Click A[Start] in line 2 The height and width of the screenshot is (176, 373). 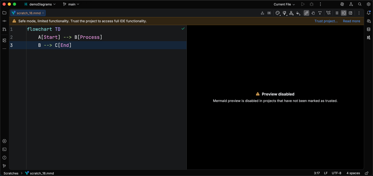[x=49, y=37]
